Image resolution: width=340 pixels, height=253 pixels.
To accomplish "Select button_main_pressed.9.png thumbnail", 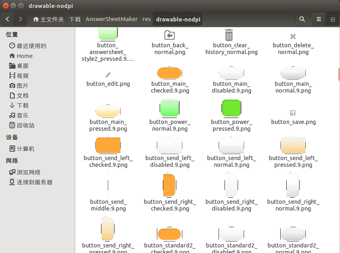I will click(108, 111).
